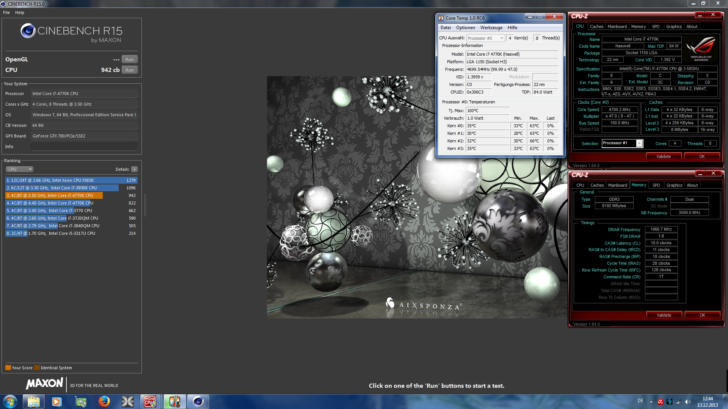Image resolution: width=728 pixels, height=409 pixels.
Task: Select ranking entry Intel Xeon CPU X5650
Action: [x=71, y=180]
